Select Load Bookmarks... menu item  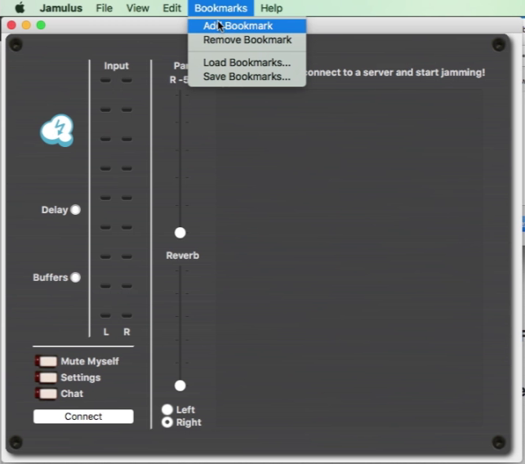tap(247, 63)
